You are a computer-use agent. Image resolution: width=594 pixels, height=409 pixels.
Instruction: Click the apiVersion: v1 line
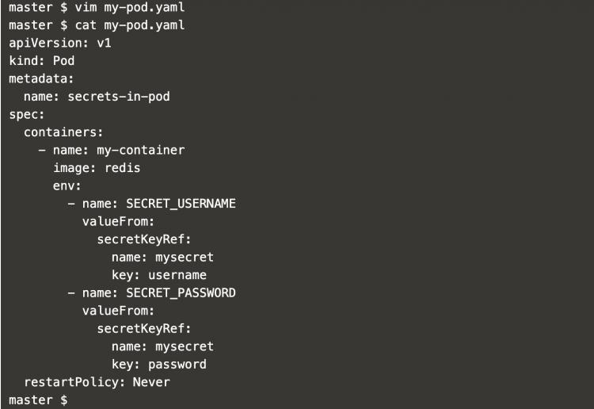click(x=60, y=43)
